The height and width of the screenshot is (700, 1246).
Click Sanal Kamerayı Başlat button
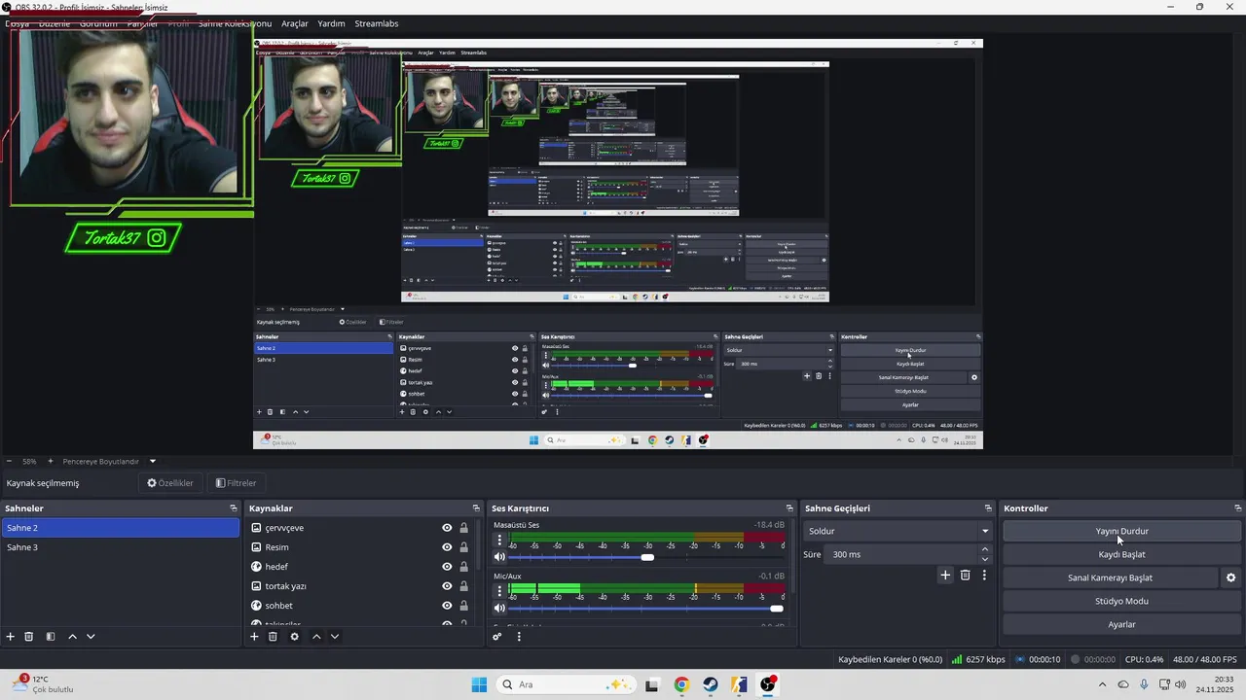[1110, 577]
